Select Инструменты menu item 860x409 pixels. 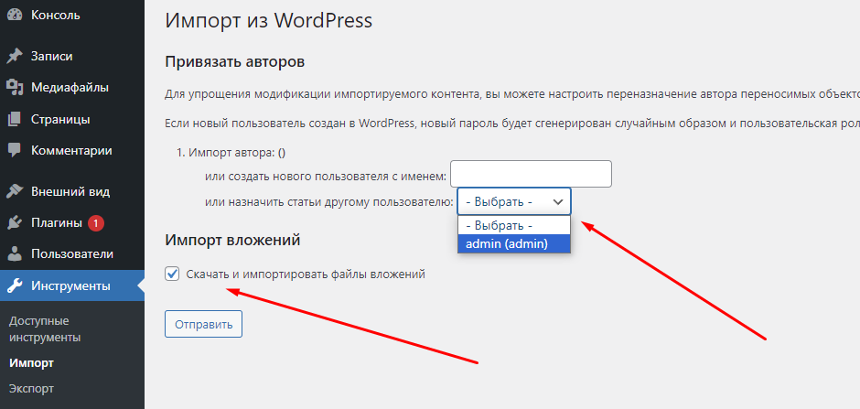[x=72, y=285]
